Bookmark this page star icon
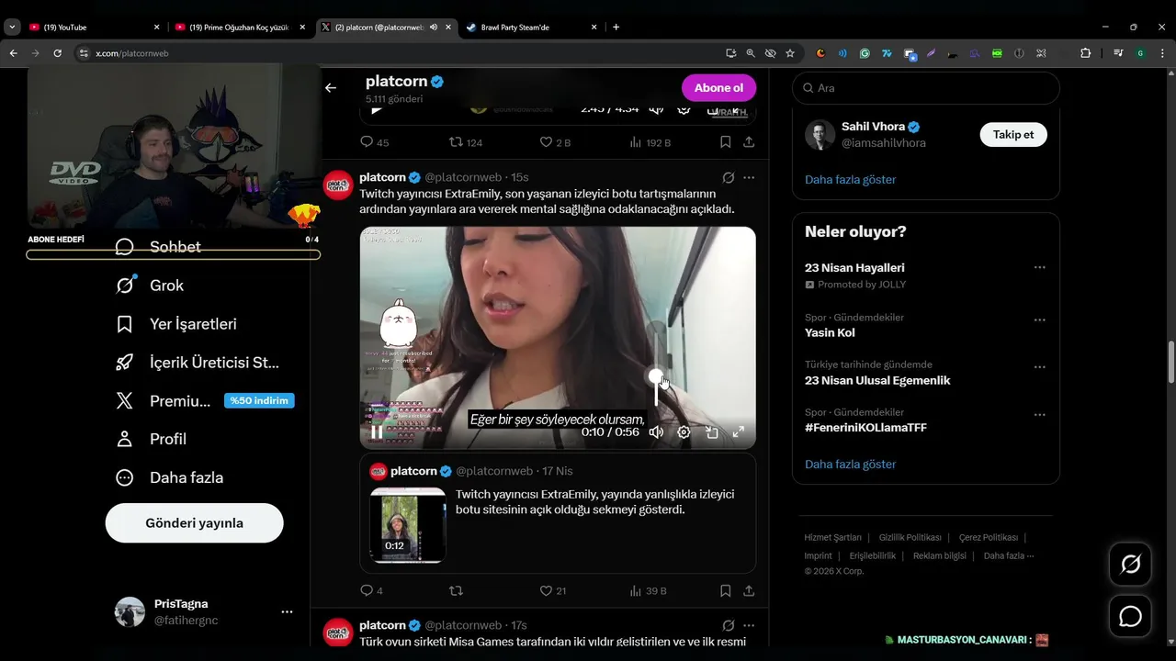This screenshot has height=661, width=1176. 790,53
